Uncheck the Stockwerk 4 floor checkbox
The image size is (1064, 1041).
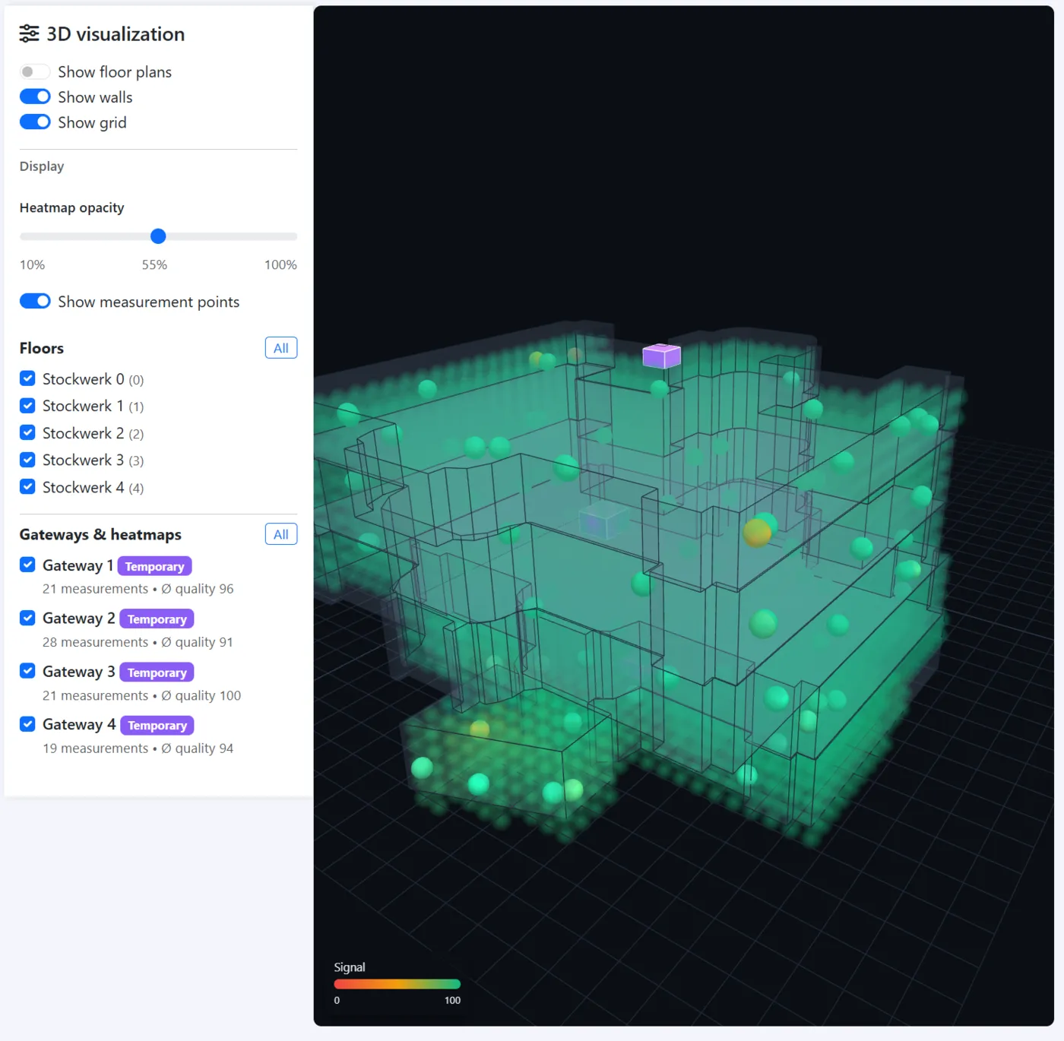pos(27,486)
